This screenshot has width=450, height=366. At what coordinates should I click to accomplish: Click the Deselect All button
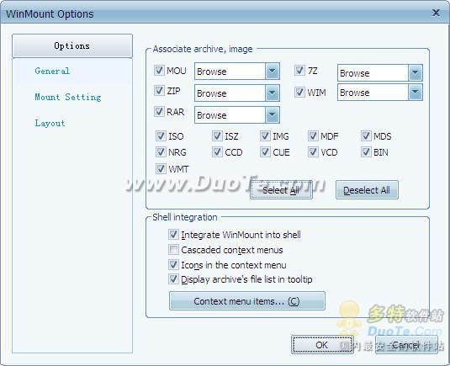[367, 190]
